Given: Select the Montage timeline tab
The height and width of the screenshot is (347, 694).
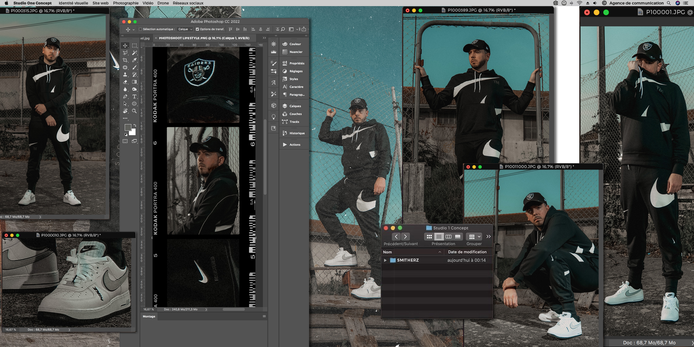Looking at the screenshot, I should click(x=149, y=316).
